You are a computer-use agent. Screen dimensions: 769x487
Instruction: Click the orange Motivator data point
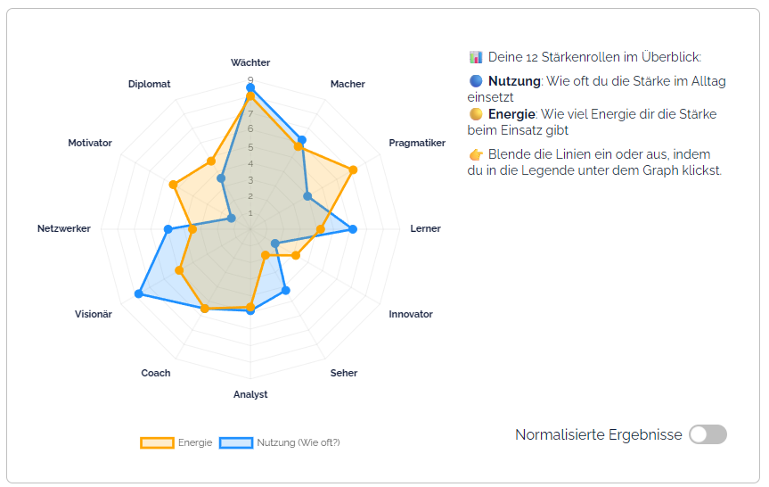point(174,186)
